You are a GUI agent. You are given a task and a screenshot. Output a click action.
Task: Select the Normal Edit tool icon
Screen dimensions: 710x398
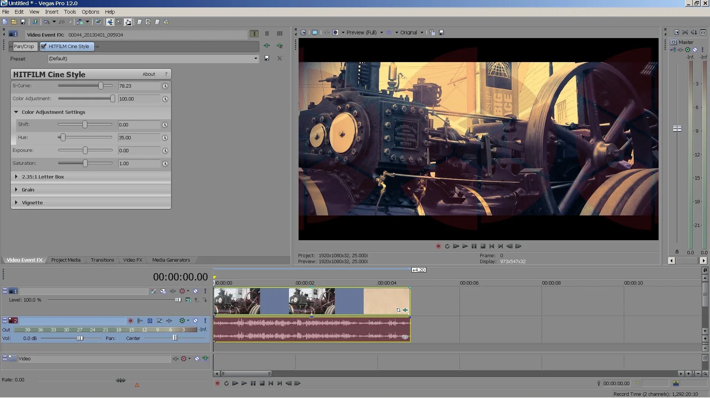pyautogui.click(x=110, y=22)
